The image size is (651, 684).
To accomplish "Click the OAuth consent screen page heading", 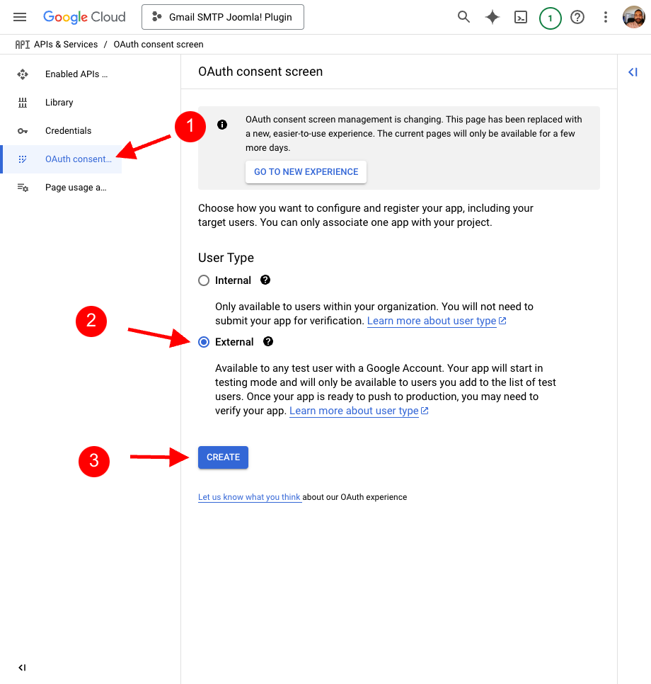I will (260, 72).
